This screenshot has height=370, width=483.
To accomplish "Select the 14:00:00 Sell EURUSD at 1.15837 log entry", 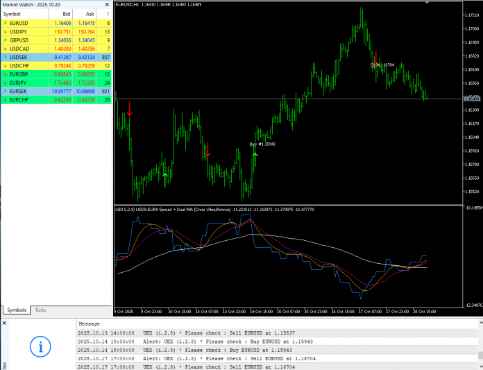I will coord(208,333).
